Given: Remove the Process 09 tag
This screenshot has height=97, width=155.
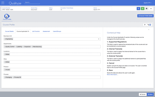Looking at the screenshot, I should click(x=14, y=77).
